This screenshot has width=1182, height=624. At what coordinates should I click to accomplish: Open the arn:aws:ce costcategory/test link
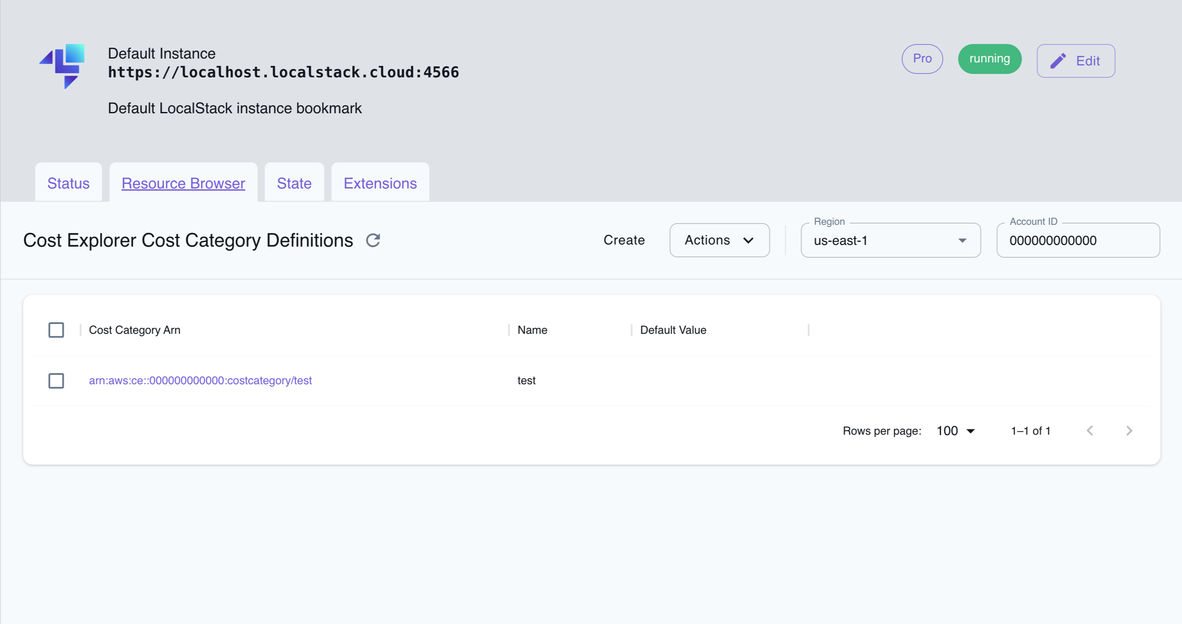click(200, 380)
